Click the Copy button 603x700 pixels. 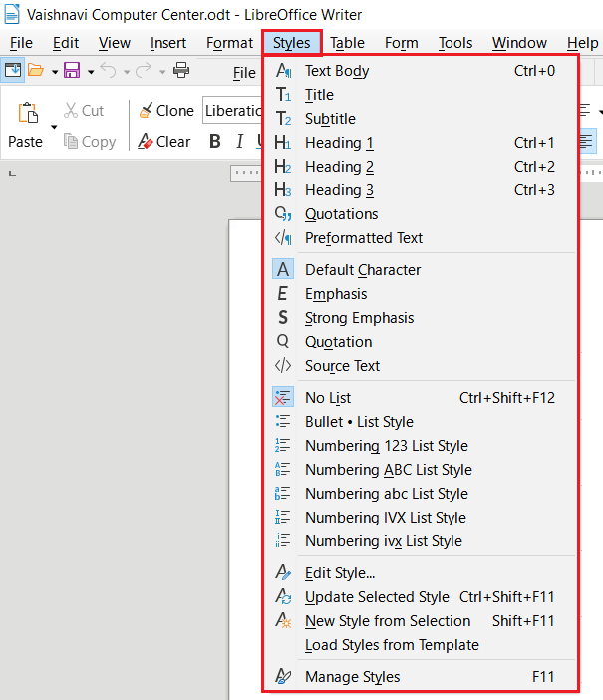(x=90, y=141)
